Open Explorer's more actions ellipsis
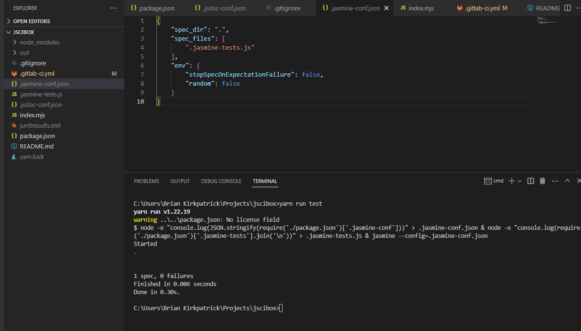The image size is (581, 331). [113, 8]
